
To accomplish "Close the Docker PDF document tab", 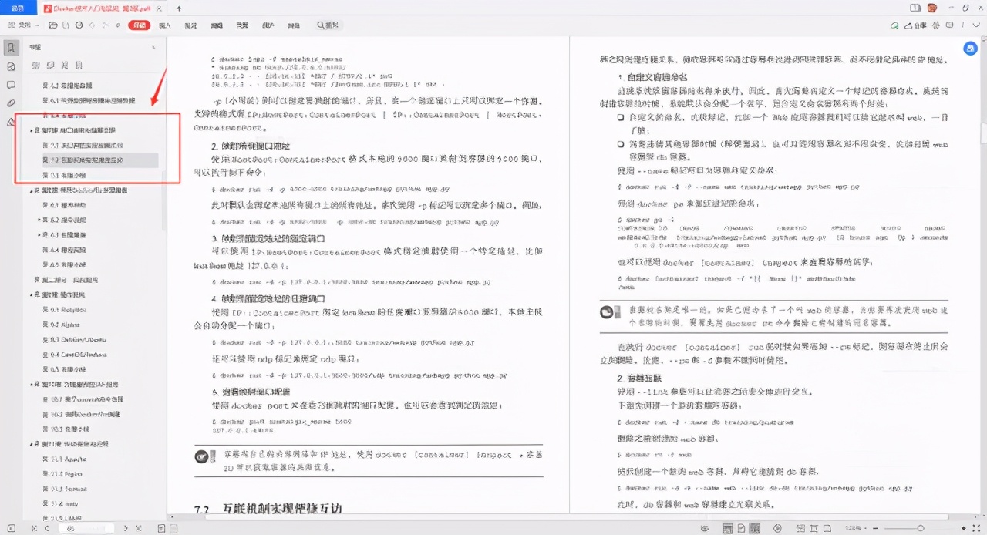I will (159, 8).
